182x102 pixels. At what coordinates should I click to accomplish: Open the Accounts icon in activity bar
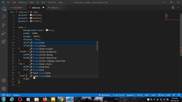4,80
